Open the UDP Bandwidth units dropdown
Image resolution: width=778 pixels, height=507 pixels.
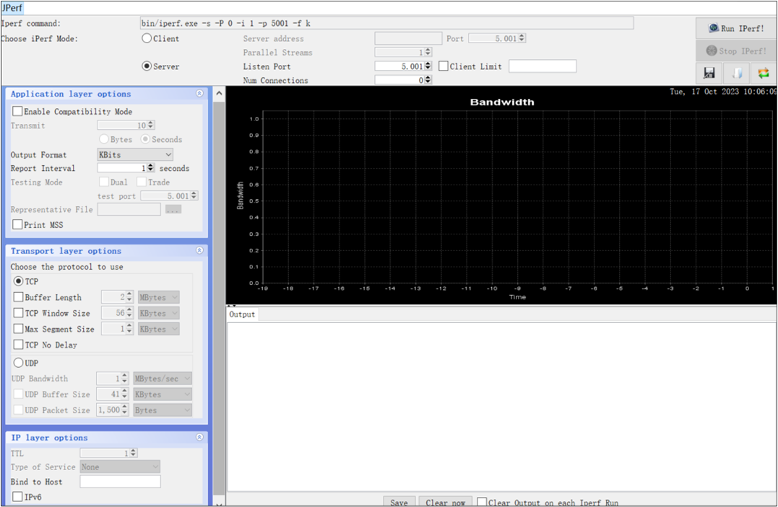(x=162, y=378)
